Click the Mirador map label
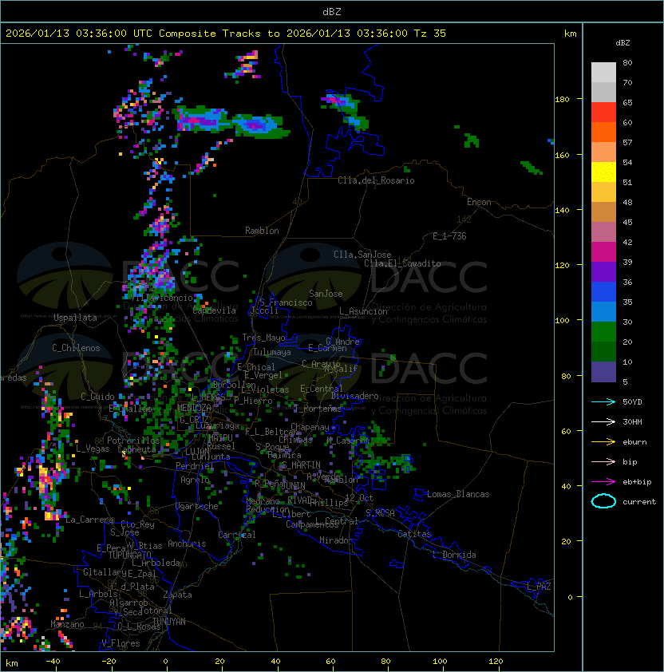Viewport: 664px width, 672px height. coord(337,540)
